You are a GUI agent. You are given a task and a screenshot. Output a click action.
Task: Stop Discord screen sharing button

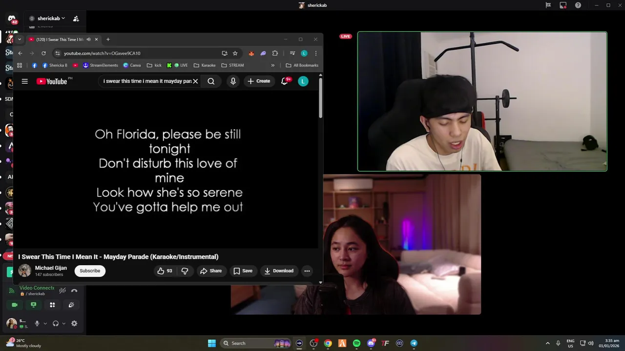coord(33,305)
